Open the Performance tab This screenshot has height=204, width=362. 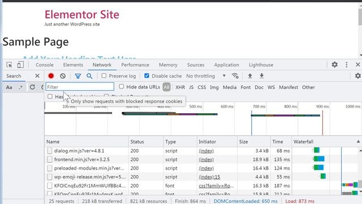[135, 65]
